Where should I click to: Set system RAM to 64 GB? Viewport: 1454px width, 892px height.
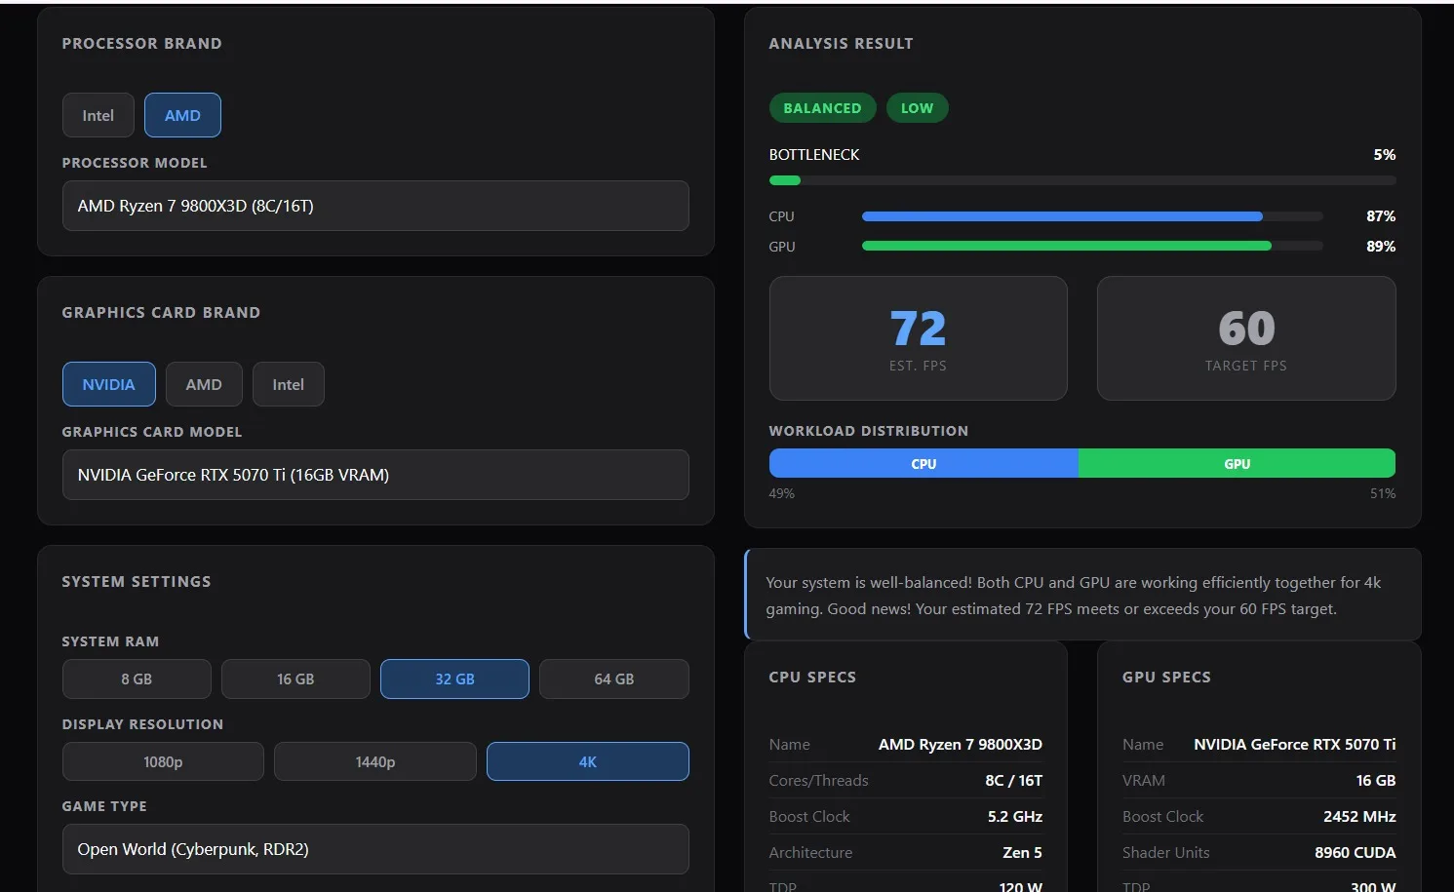tap(614, 679)
